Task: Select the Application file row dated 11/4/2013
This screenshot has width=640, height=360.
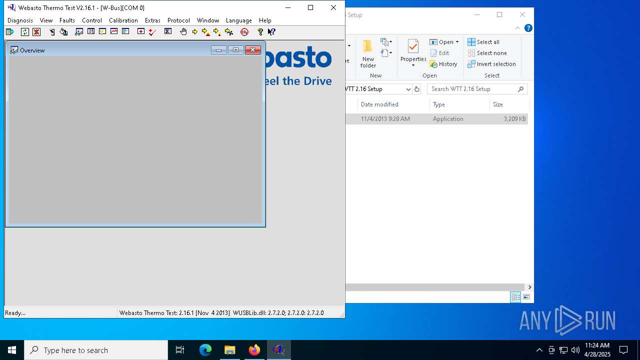Action: click(436, 119)
